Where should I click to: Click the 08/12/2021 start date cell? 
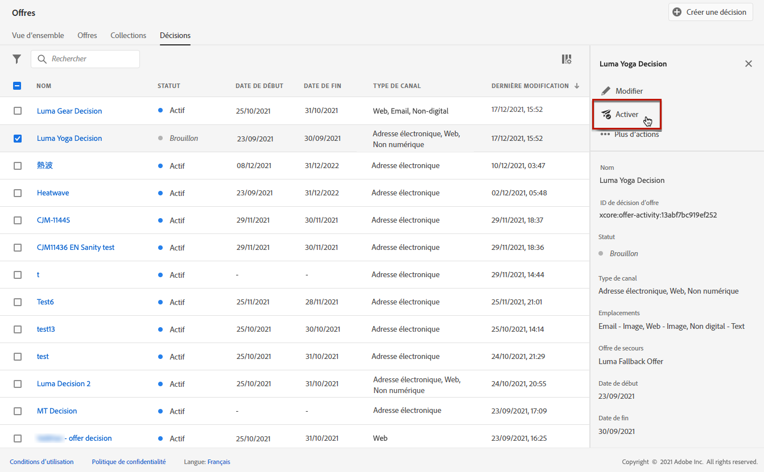[254, 166]
